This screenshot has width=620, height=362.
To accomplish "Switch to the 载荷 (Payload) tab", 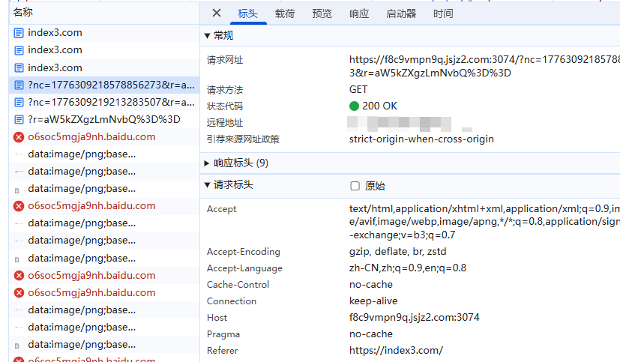I will pos(285,13).
